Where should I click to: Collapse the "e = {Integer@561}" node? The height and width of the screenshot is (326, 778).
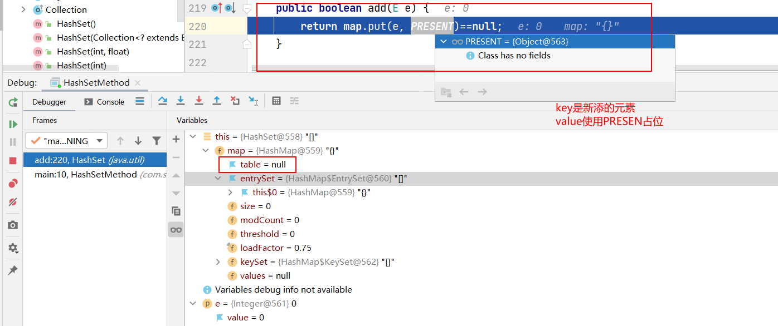193,303
